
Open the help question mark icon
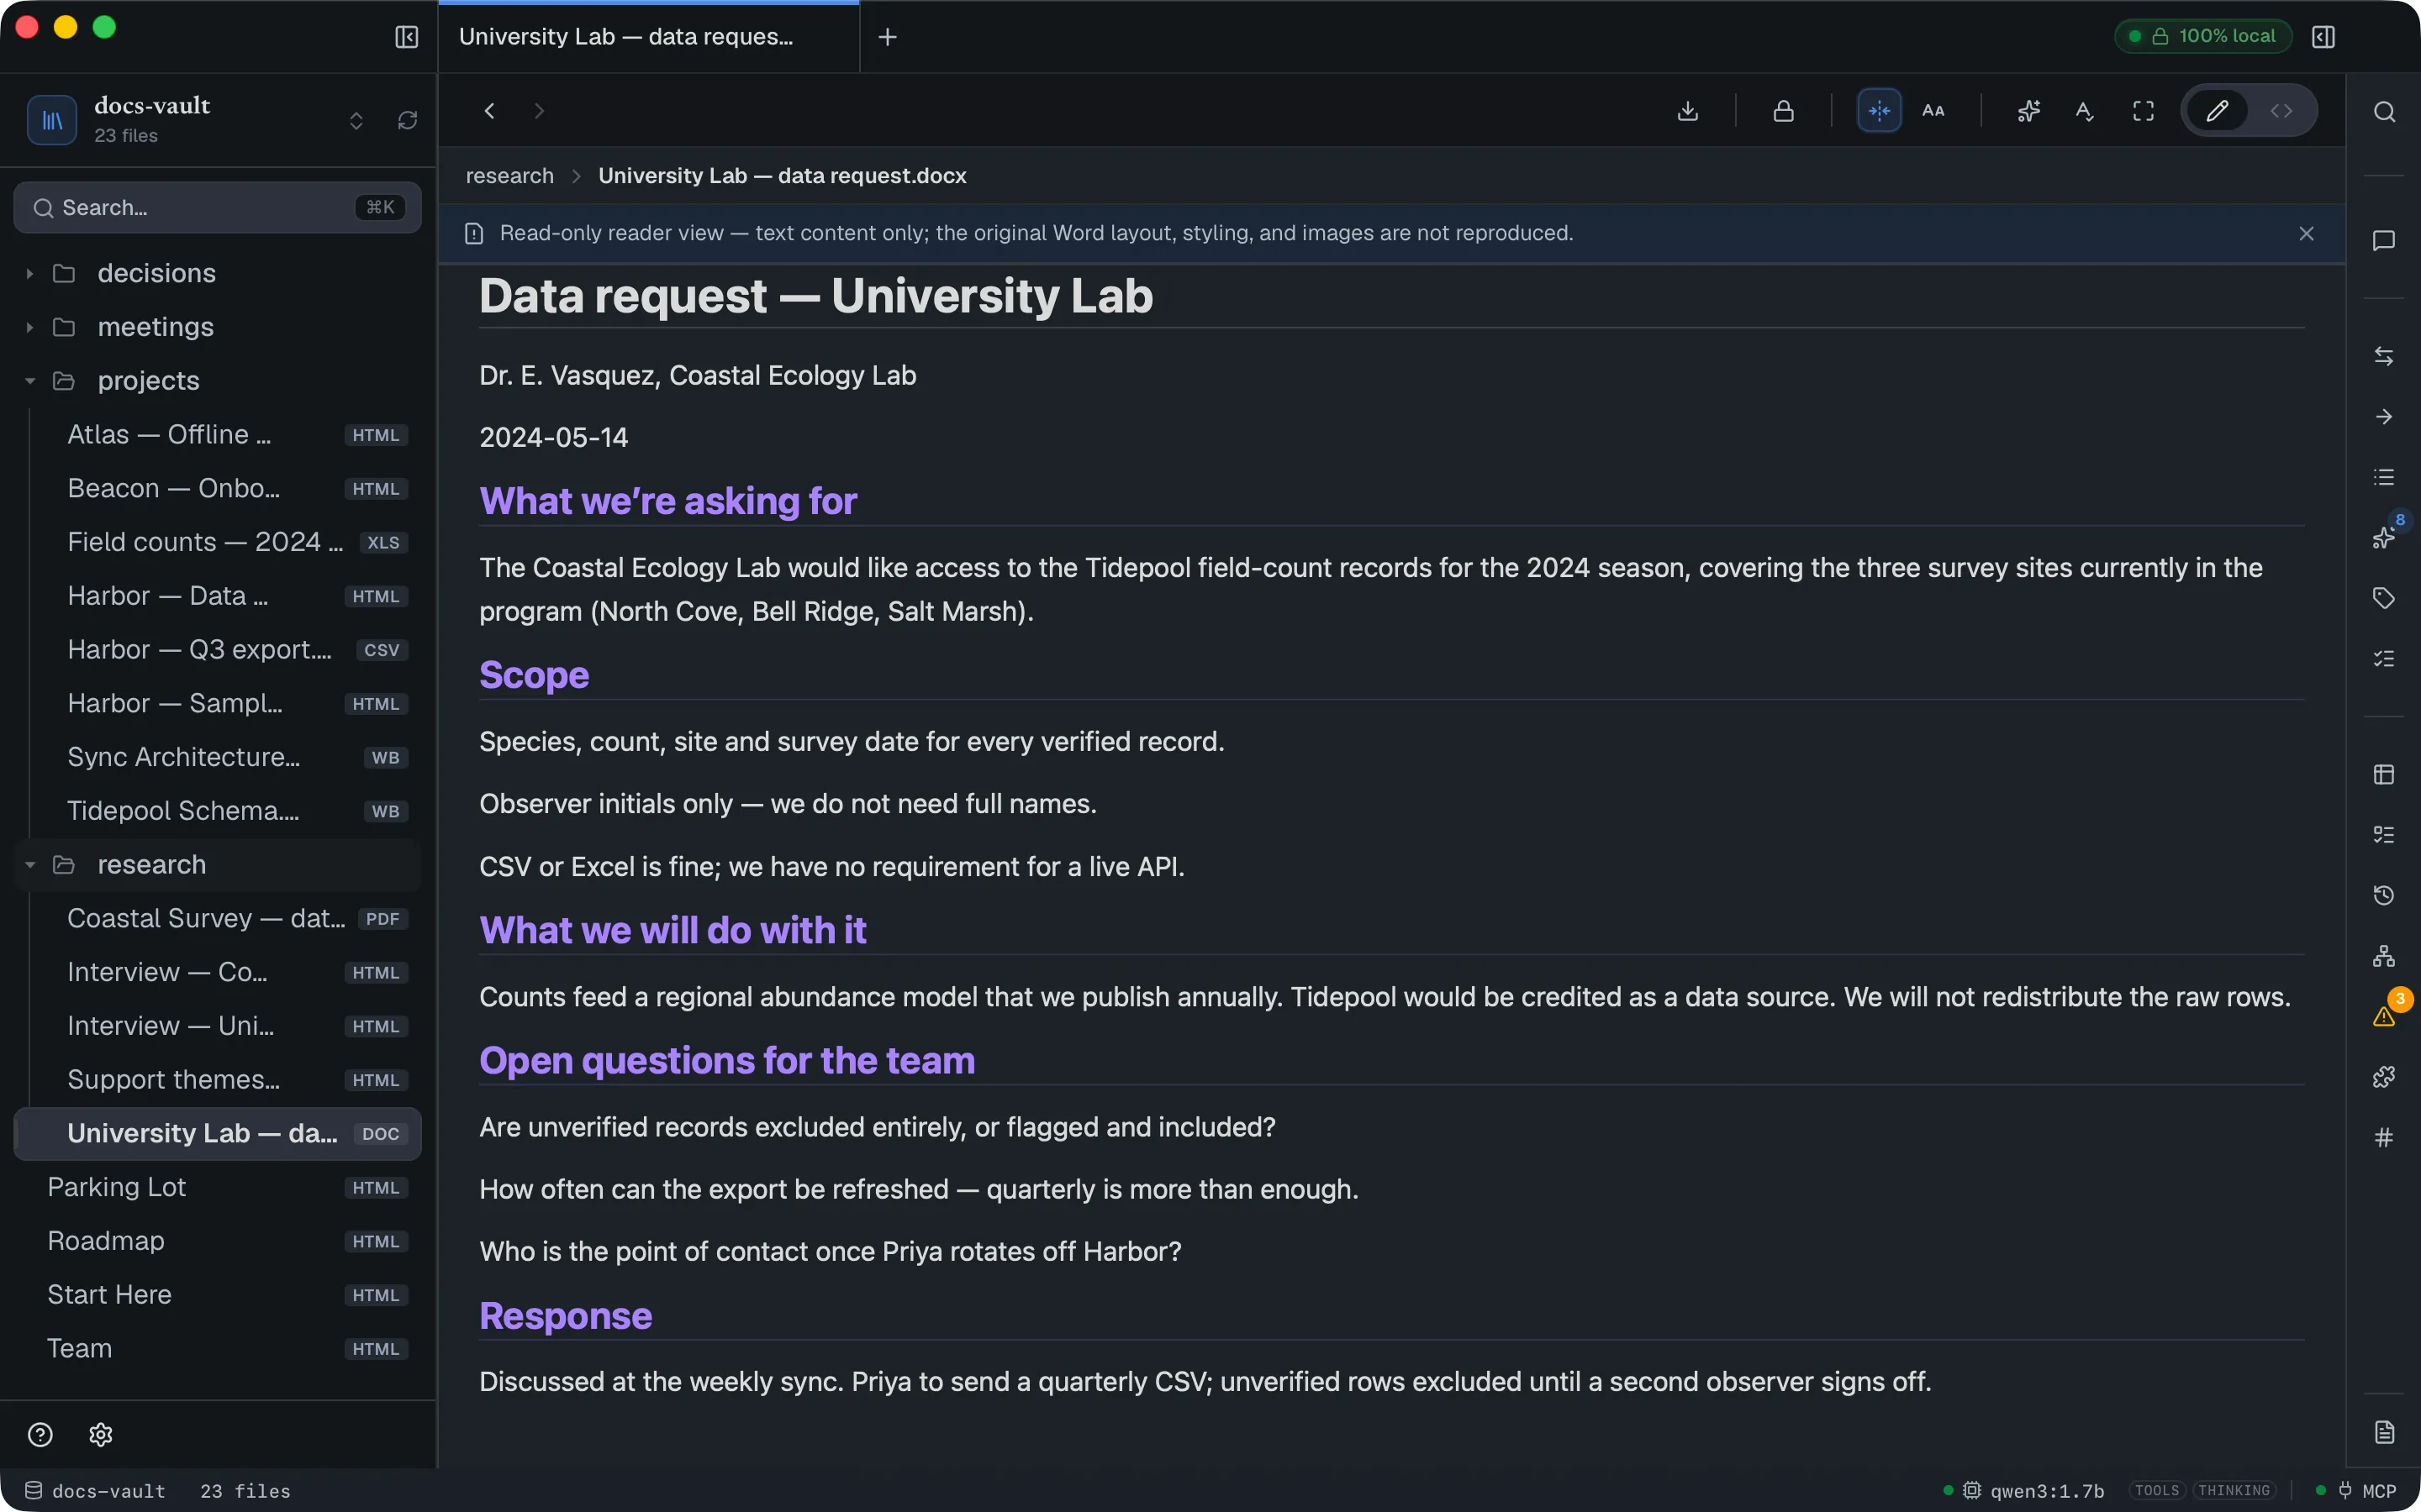(x=40, y=1435)
